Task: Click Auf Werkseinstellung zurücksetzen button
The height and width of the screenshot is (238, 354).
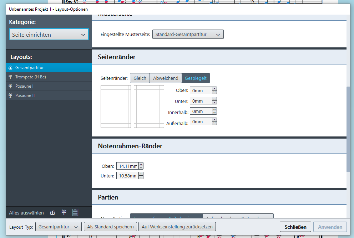Action: pyautogui.click(x=177, y=227)
